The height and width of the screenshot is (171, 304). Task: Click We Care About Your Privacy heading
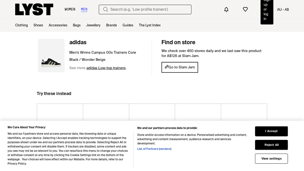(26, 127)
